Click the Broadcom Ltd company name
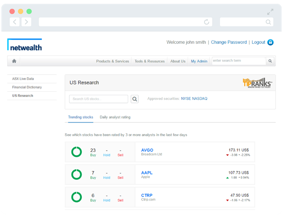 pos(151,154)
